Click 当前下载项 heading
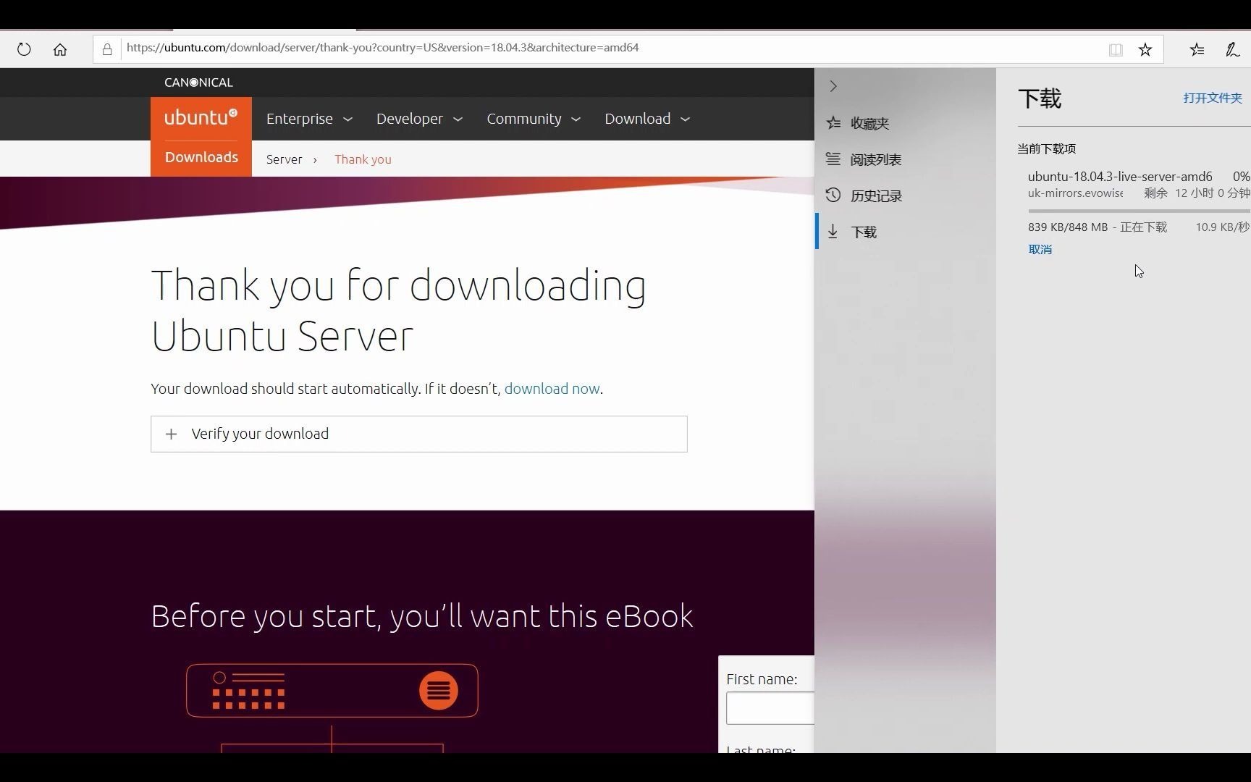This screenshot has width=1251, height=782. click(x=1046, y=148)
